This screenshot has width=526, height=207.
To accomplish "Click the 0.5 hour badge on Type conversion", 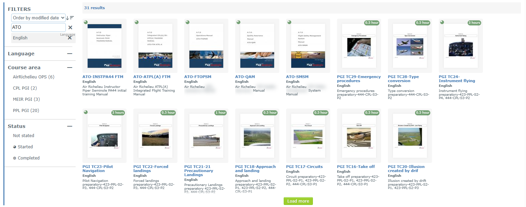I will point(423,23).
